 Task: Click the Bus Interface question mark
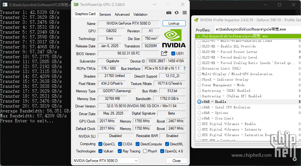pos(184,68)
